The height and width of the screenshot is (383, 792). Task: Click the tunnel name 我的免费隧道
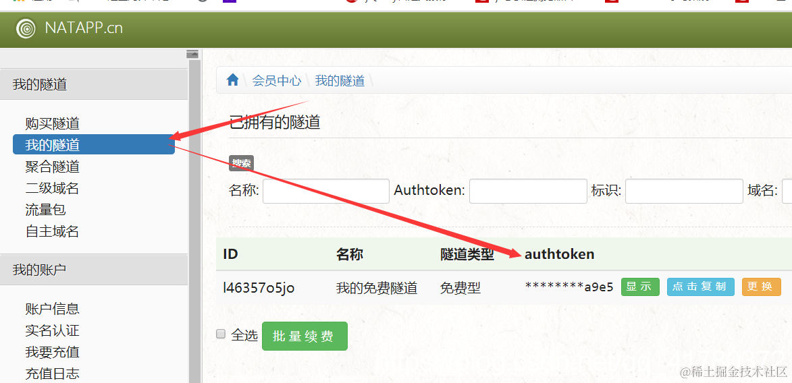click(x=377, y=288)
